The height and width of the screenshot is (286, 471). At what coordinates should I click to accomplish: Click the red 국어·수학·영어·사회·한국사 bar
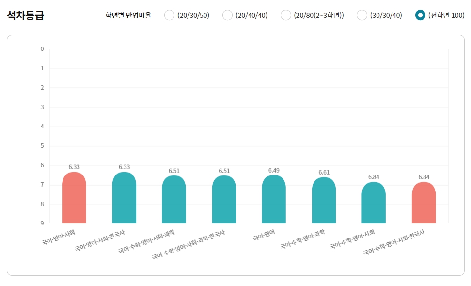[x=424, y=203]
